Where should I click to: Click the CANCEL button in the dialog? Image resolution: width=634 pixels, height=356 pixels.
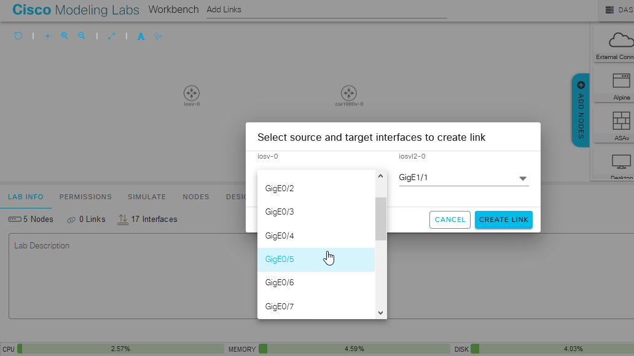point(450,220)
